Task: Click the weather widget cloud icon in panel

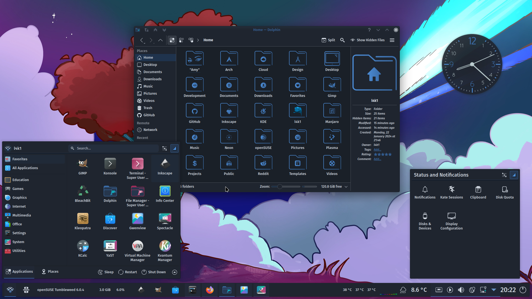Action: pyautogui.click(x=403, y=290)
